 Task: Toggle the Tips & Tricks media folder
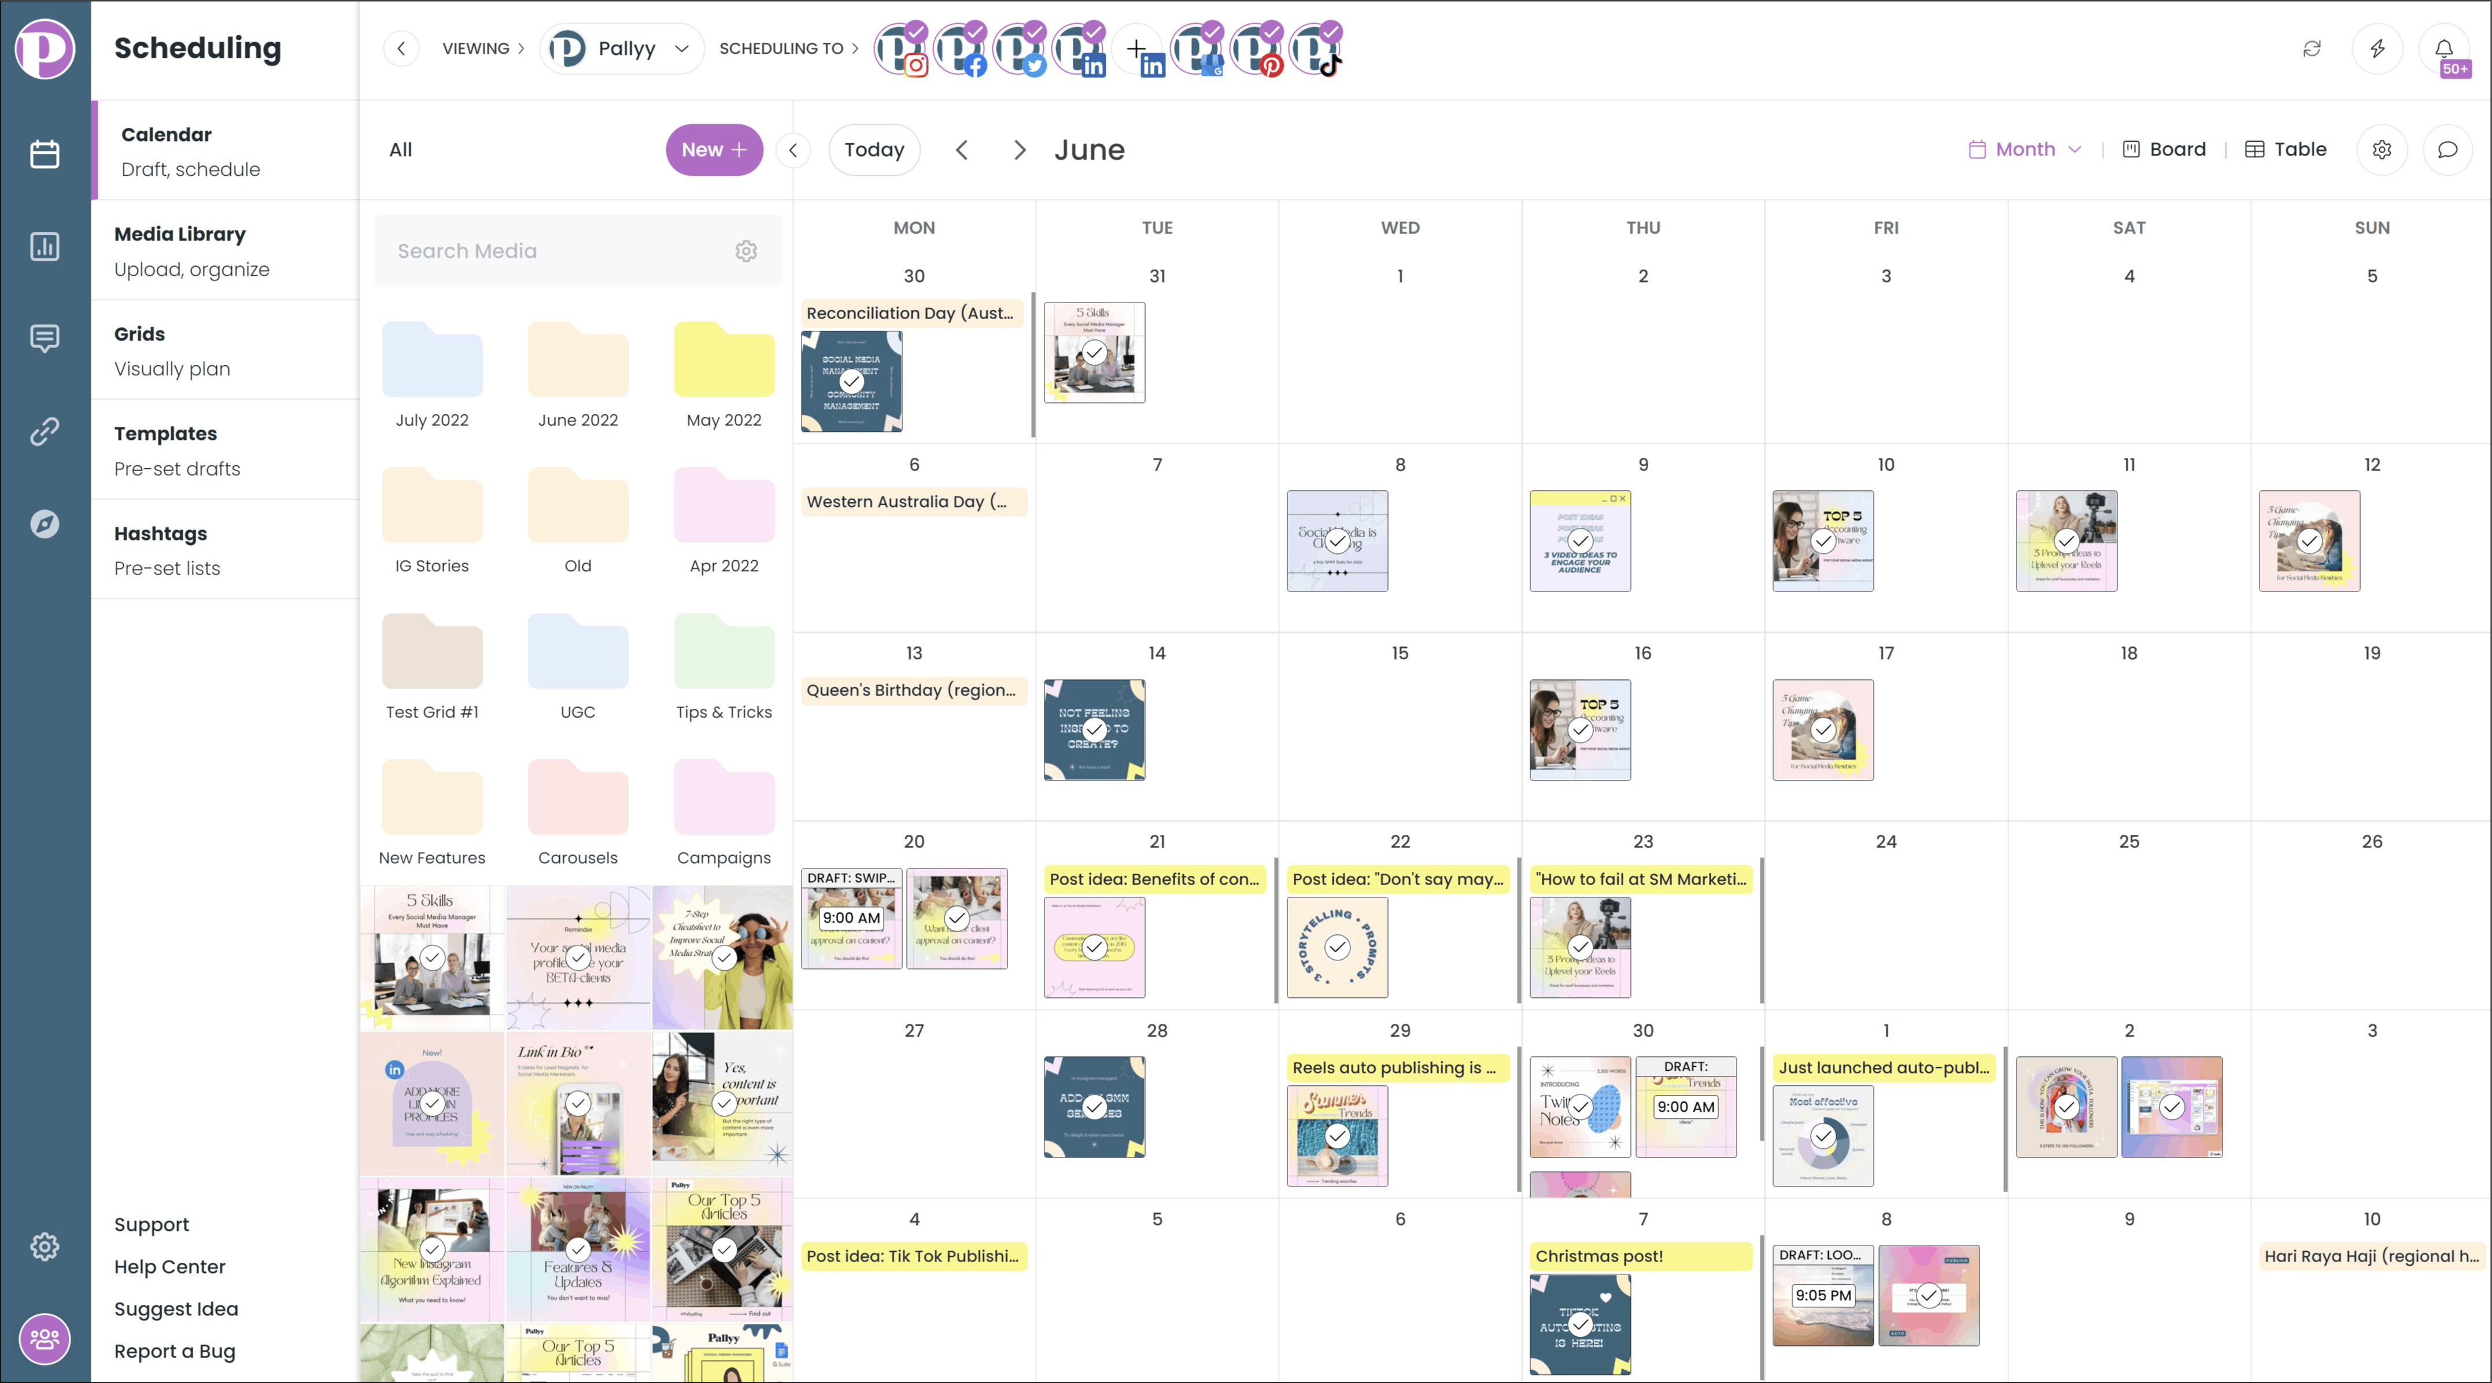[722, 664]
